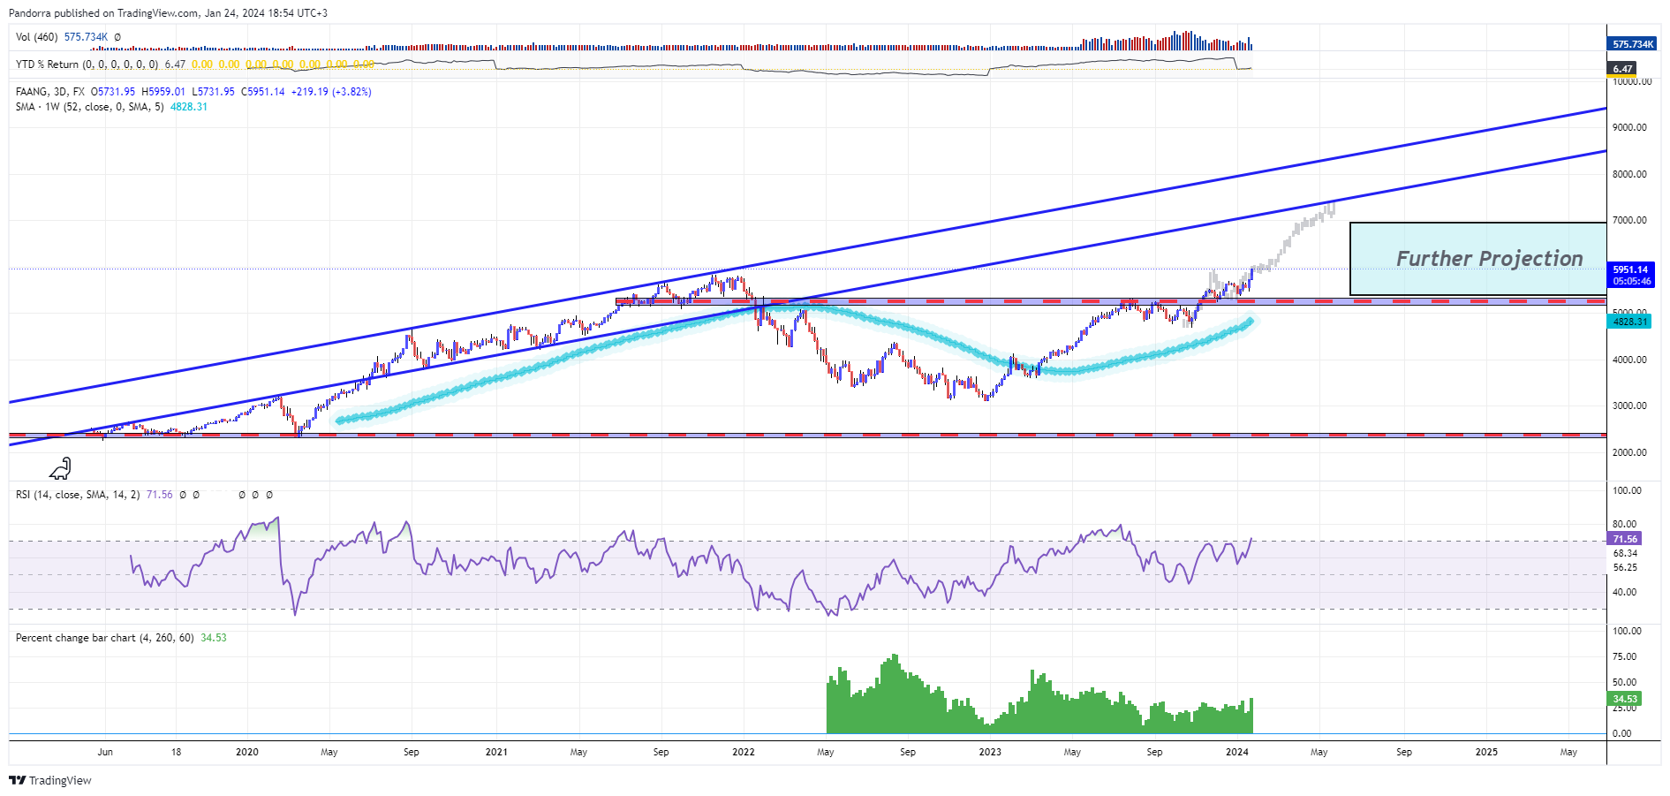Image resolution: width=1670 pixels, height=796 pixels.
Task: Click the 34.53 label on right axis
Action: pyautogui.click(x=1624, y=699)
